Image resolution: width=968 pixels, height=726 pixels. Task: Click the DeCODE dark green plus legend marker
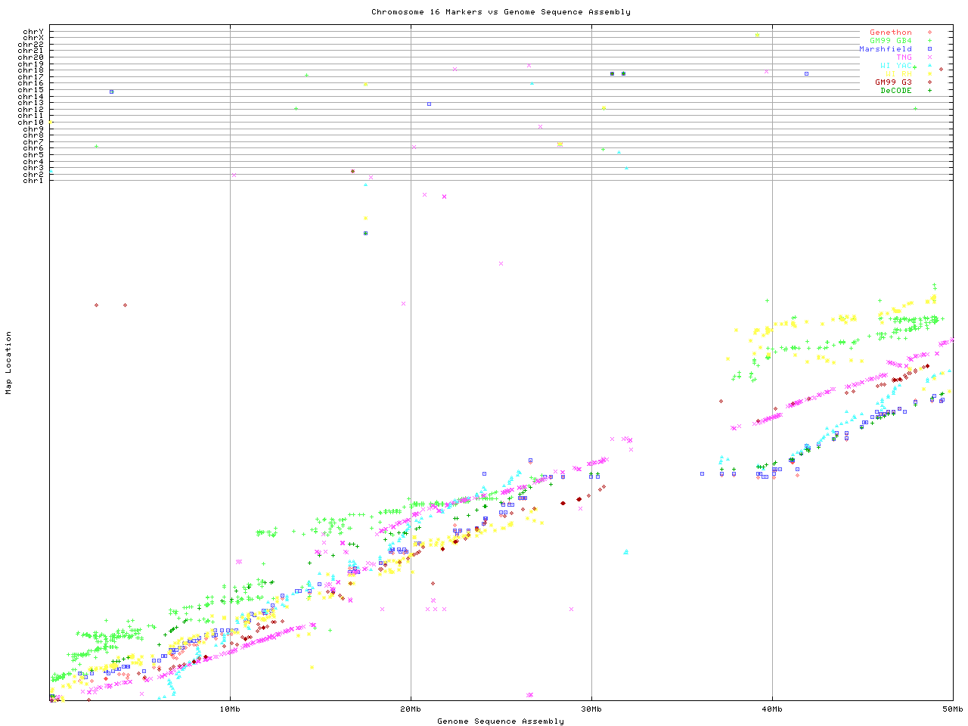tap(929, 91)
